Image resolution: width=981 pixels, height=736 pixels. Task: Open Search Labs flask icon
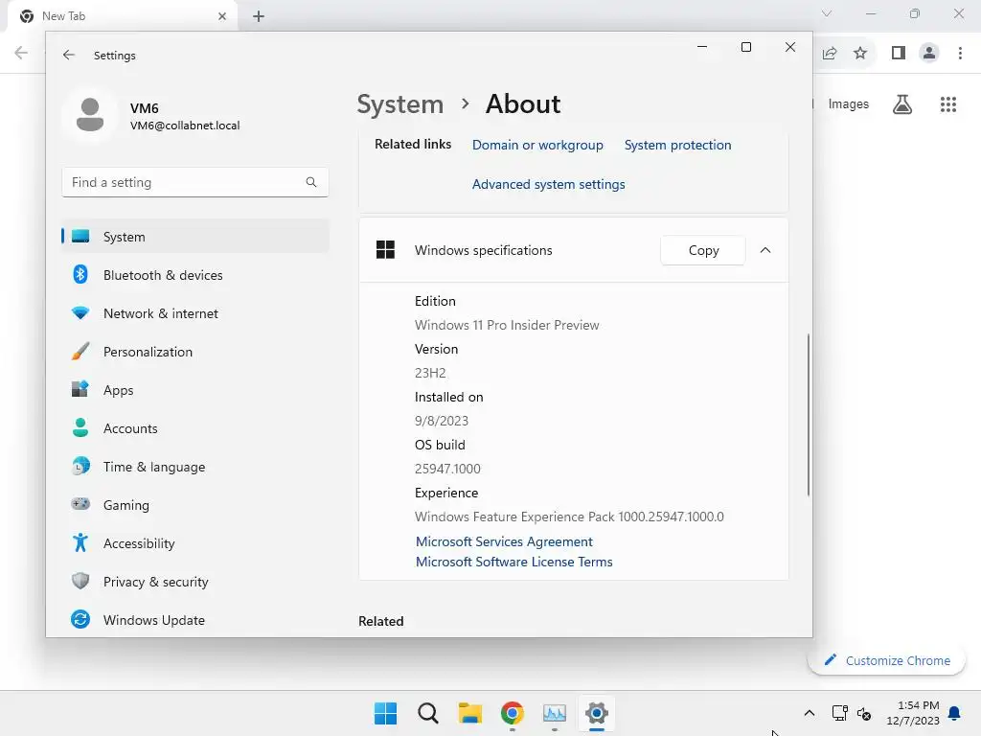click(902, 104)
